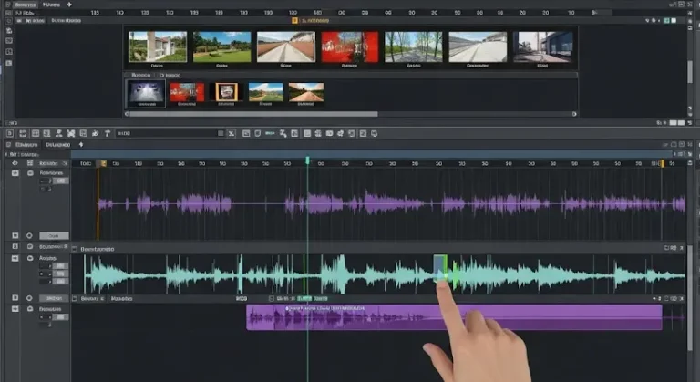
Task: Click the monitor icon on the bottom purple-clip track header
Action: tap(15, 309)
